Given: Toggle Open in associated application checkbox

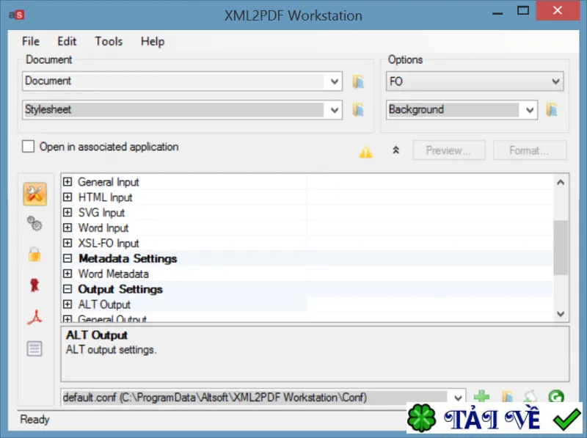Looking at the screenshot, I should [28, 147].
